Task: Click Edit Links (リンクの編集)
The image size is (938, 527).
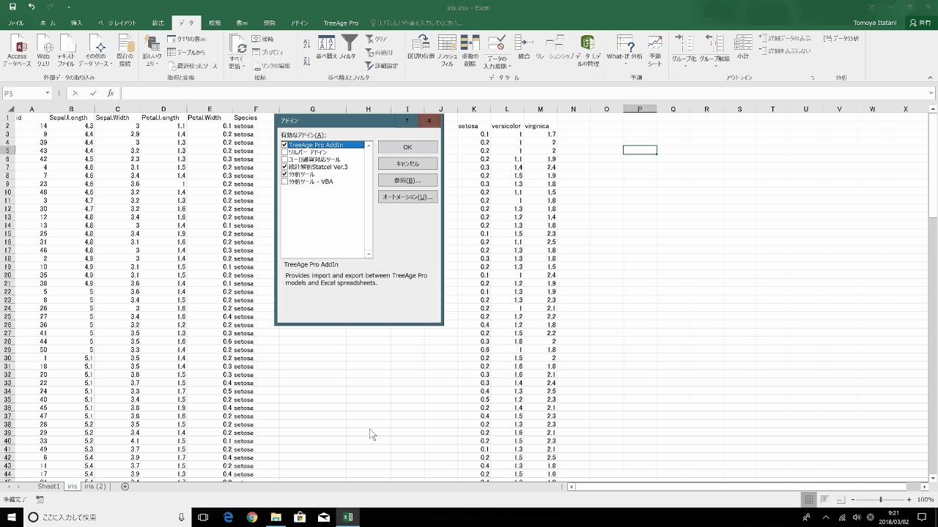Action: pos(270,65)
